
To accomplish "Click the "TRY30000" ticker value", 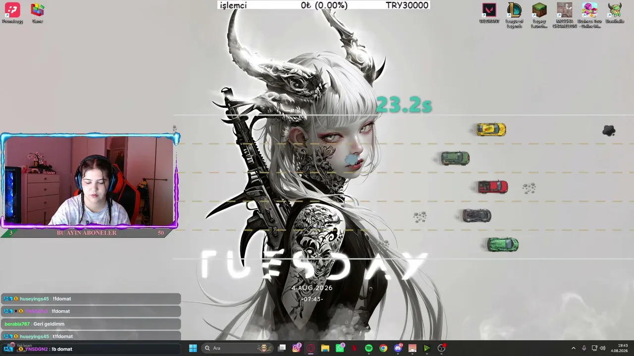I will 407,5.
